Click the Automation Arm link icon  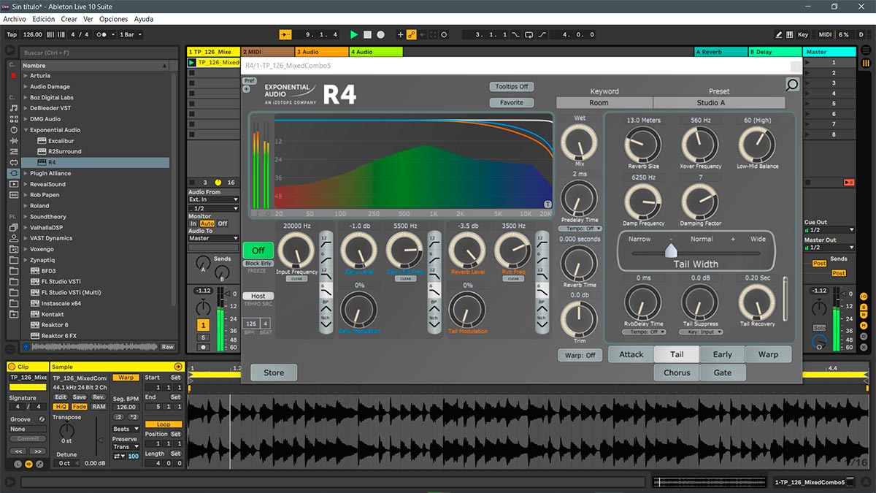click(x=412, y=34)
